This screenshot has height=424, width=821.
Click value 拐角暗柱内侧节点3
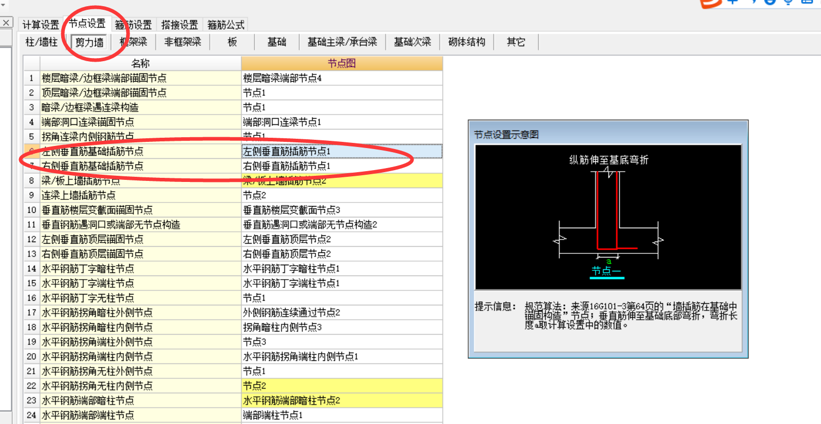coord(342,327)
